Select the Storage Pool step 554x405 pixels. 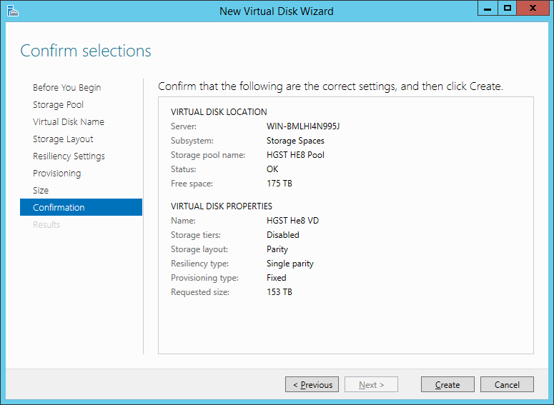pyautogui.click(x=59, y=104)
